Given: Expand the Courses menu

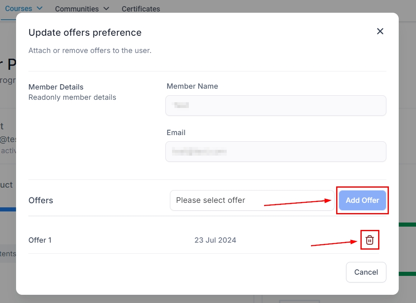Looking at the screenshot, I should 19,8.
